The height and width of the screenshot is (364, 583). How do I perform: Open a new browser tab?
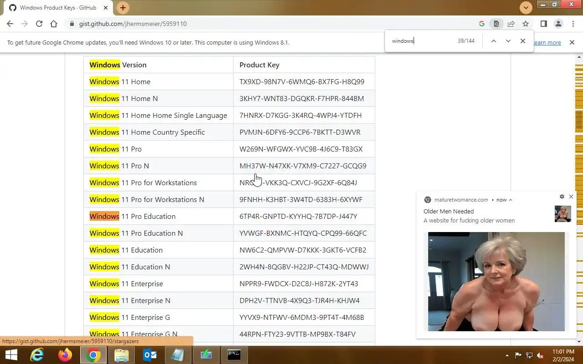(x=123, y=8)
